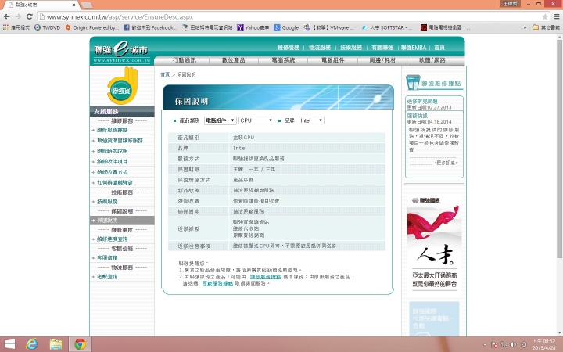Open the other bookmarks folder
563x352 pixels.
546,27
